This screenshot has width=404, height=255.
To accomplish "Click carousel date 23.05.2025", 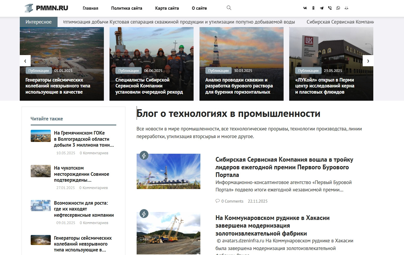I will (333, 71).
